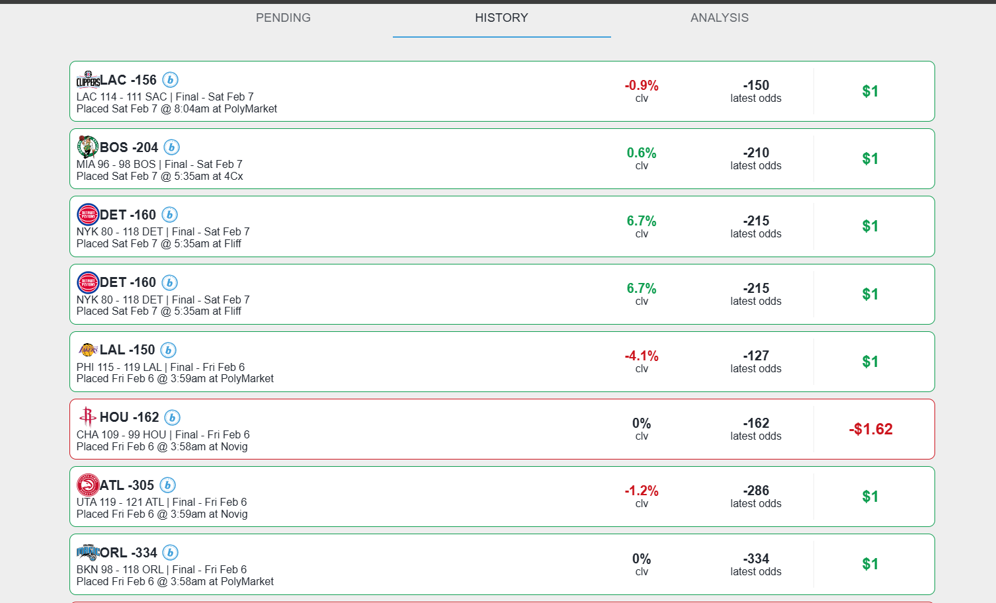Open the ANALYSIS tab
The height and width of the screenshot is (603, 996).
pyautogui.click(x=720, y=18)
